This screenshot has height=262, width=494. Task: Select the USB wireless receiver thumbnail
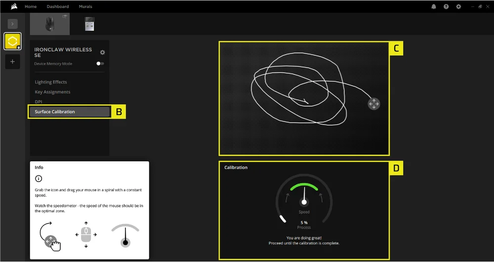point(89,24)
